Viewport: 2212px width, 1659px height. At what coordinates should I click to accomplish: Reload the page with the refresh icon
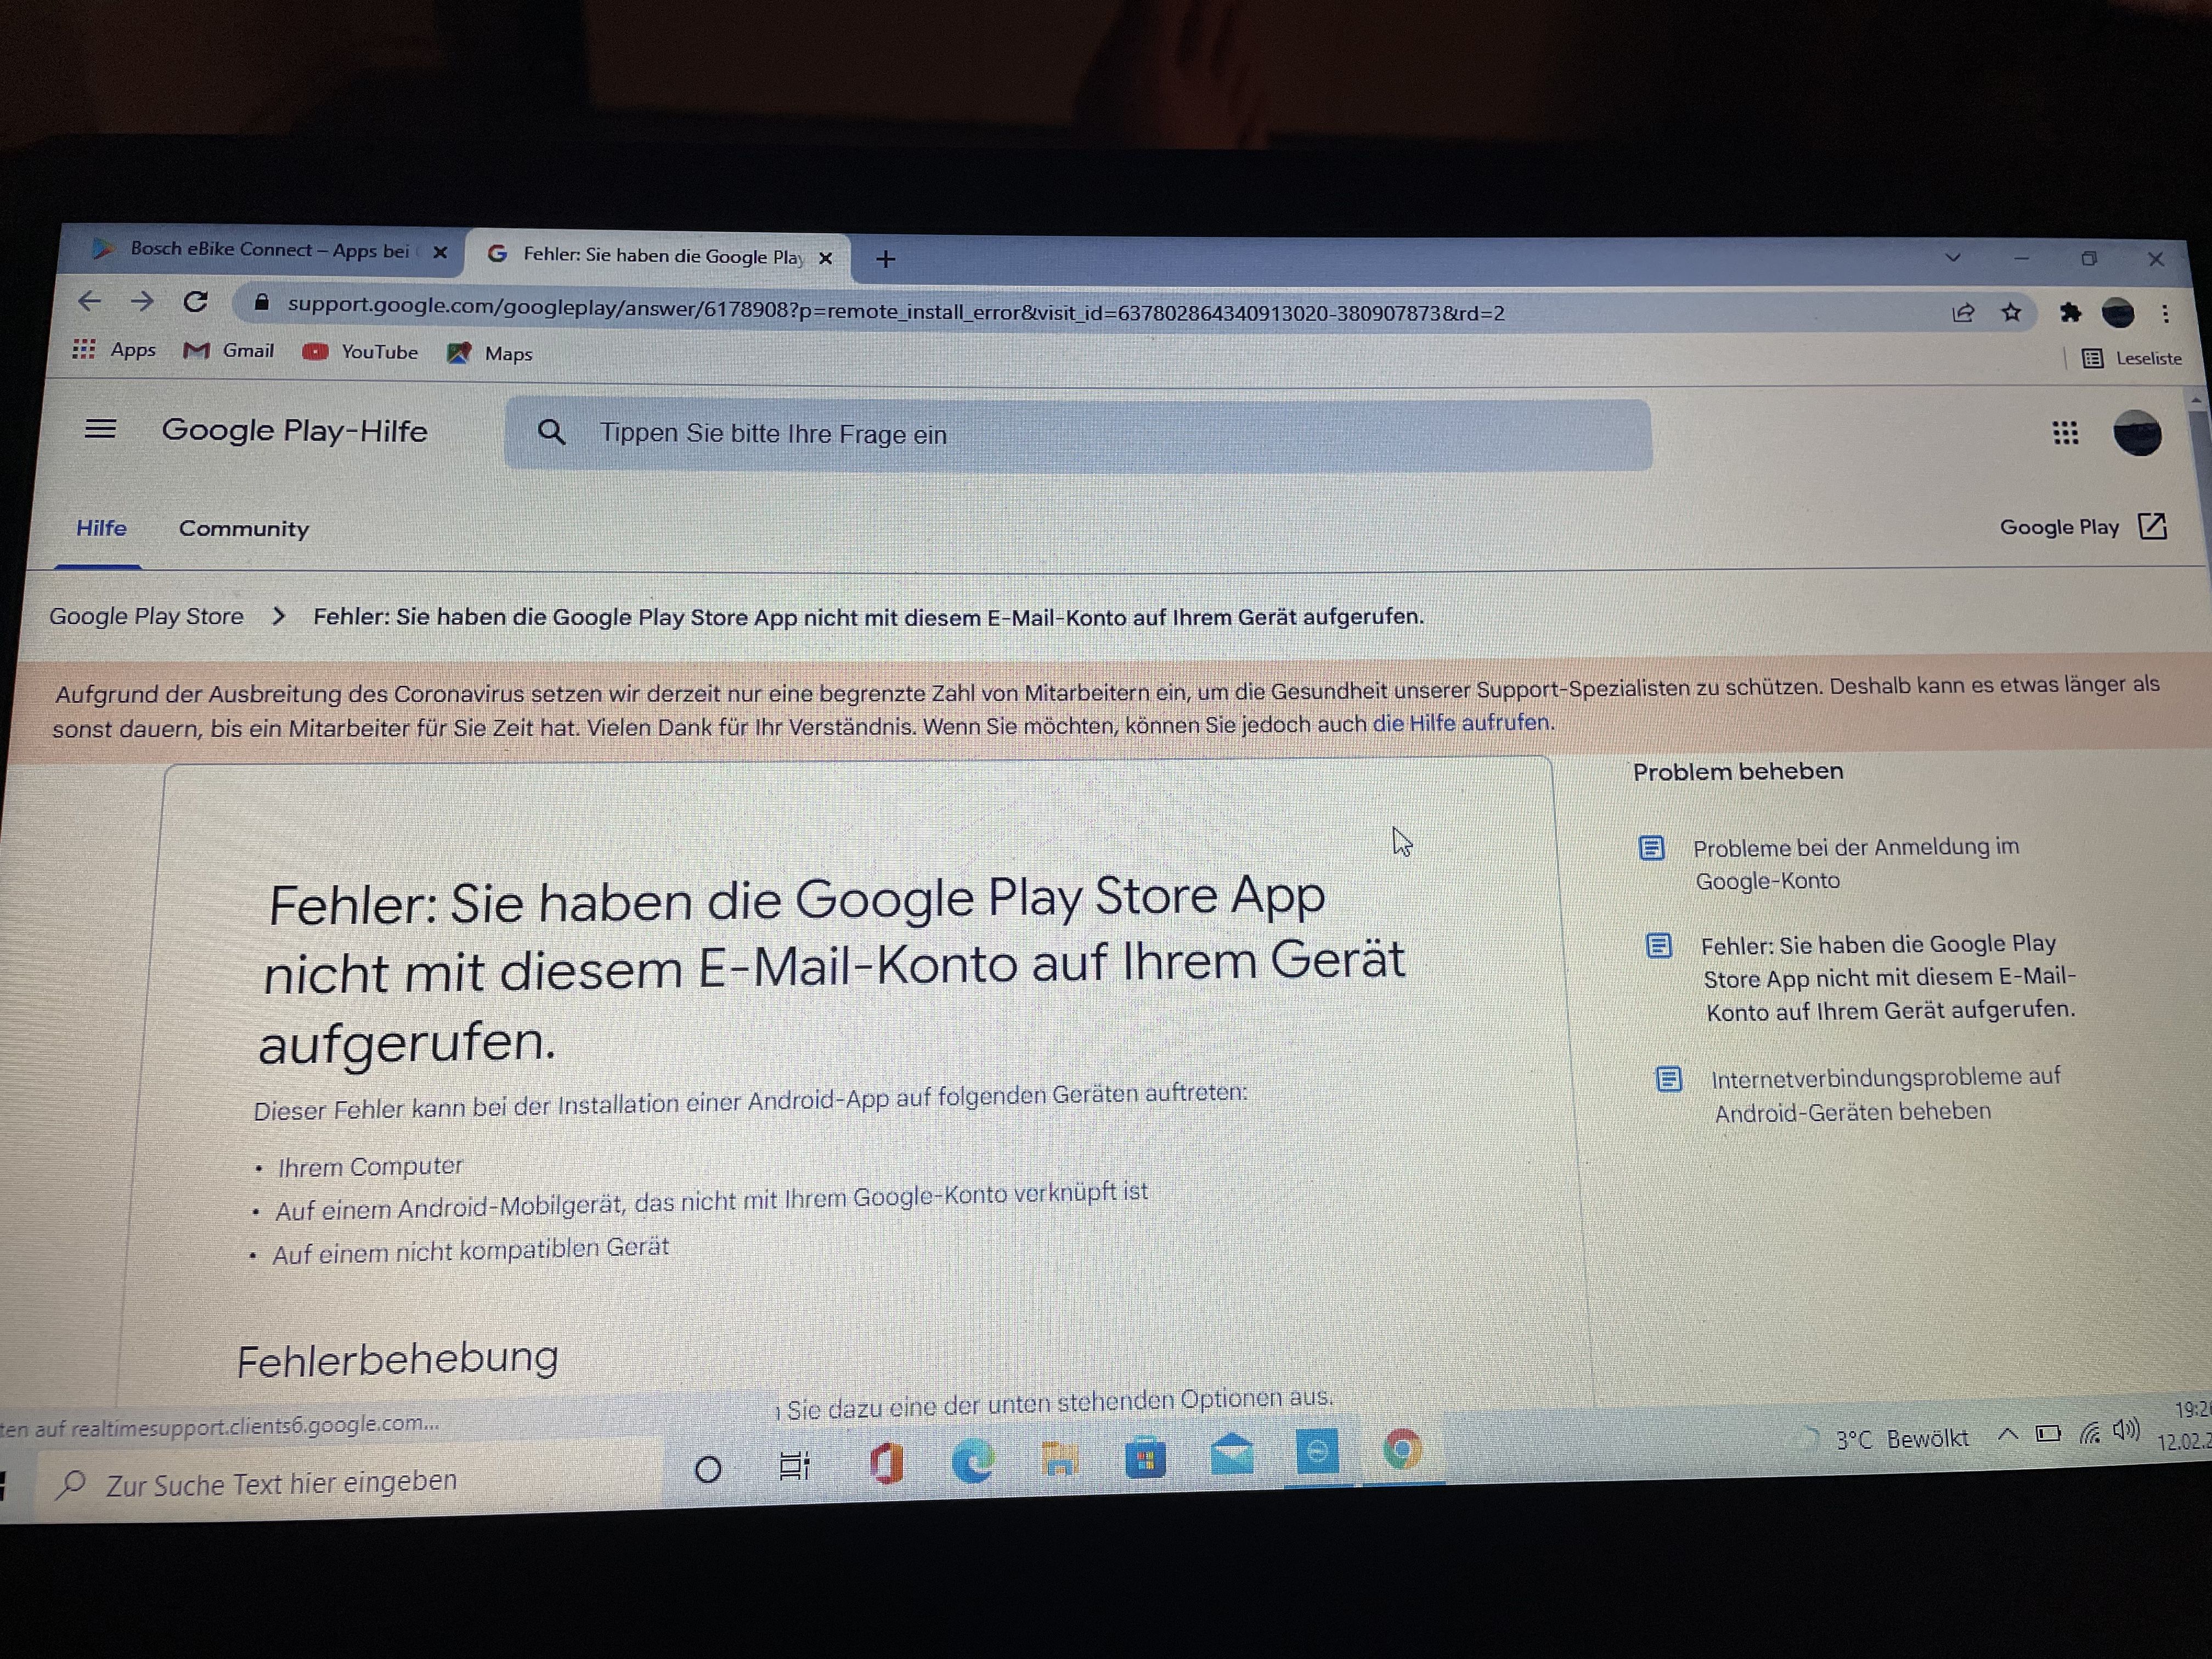[196, 301]
